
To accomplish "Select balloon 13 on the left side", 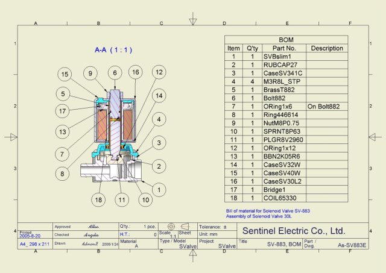I will pyautogui.click(x=64, y=132).
